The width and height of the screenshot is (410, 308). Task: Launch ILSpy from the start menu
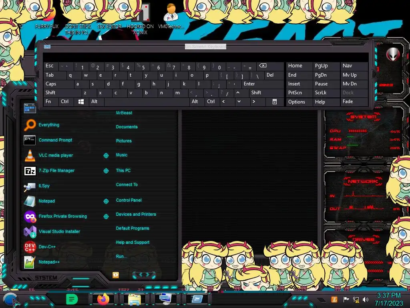(x=44, y=186)
